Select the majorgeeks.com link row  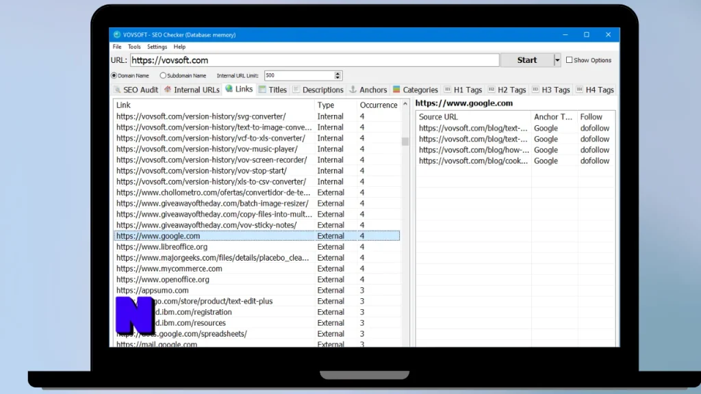[x=257, y=257]
